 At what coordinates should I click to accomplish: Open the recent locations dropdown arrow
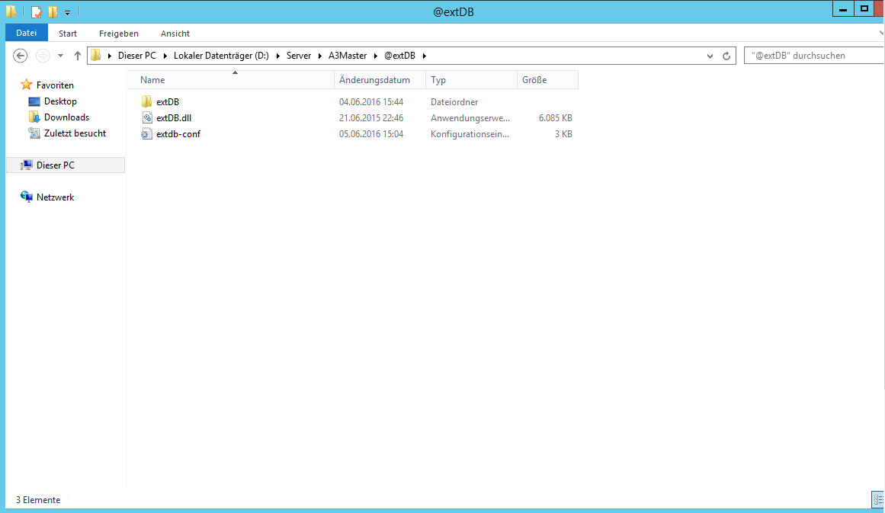click(60, 56)
